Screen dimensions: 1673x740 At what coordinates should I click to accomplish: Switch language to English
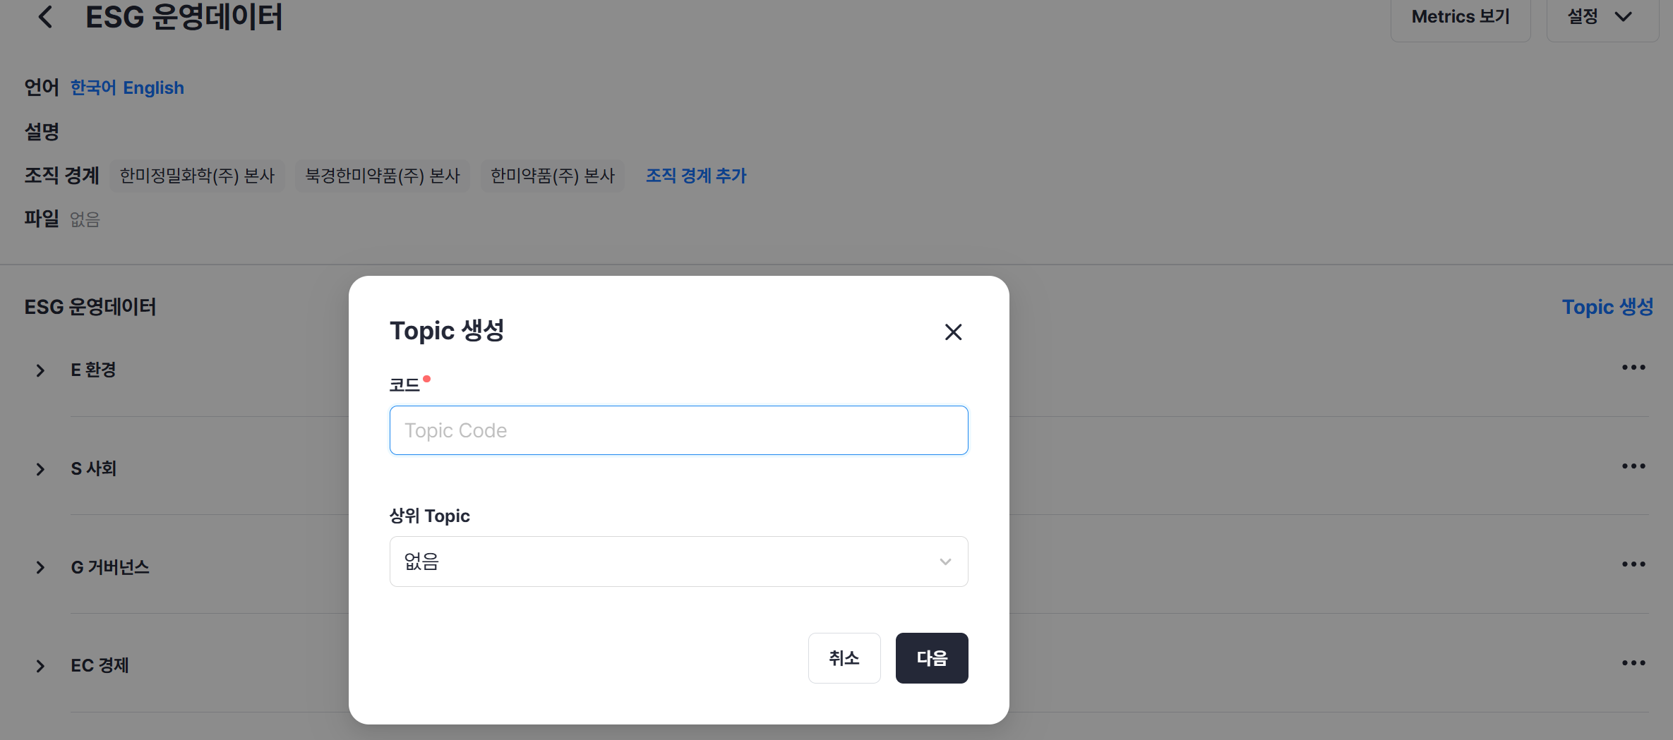[153, 87]
